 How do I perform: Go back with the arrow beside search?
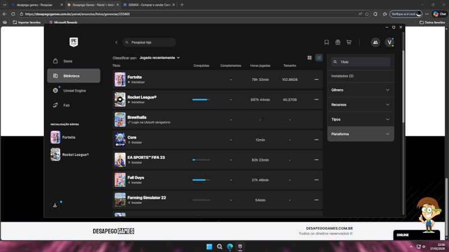[x=116, y=42]
